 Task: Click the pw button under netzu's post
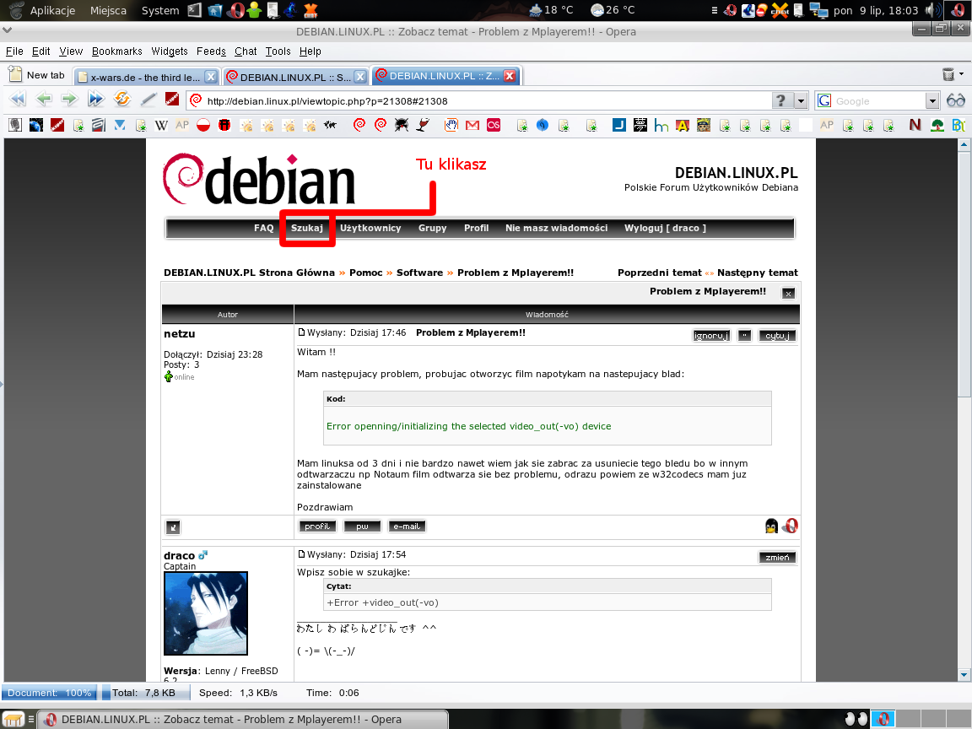pos(362,526)
